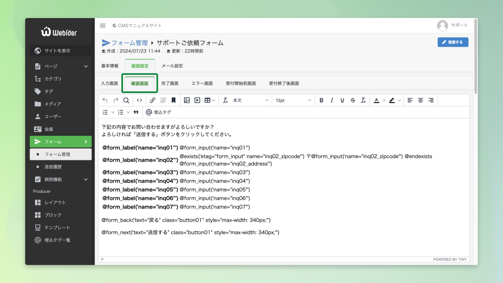The height and width of the screenshot is (283, 503).
Task: Click the redo icon in editor toolbar
Action: pos(116,100)
